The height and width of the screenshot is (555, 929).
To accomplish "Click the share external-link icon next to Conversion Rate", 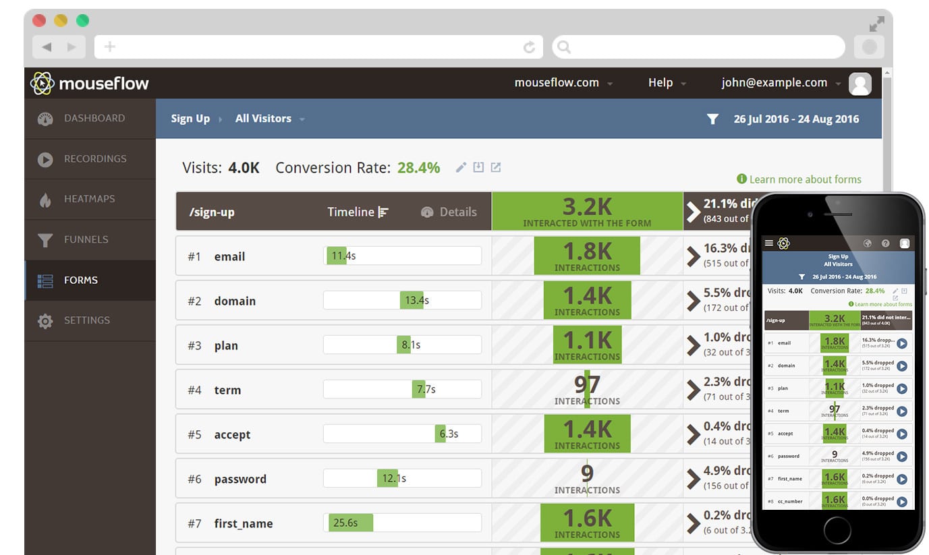I will point(496,167).
